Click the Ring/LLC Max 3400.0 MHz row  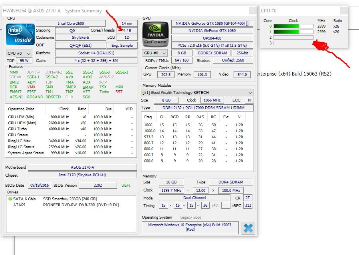(x=71, y=141)
